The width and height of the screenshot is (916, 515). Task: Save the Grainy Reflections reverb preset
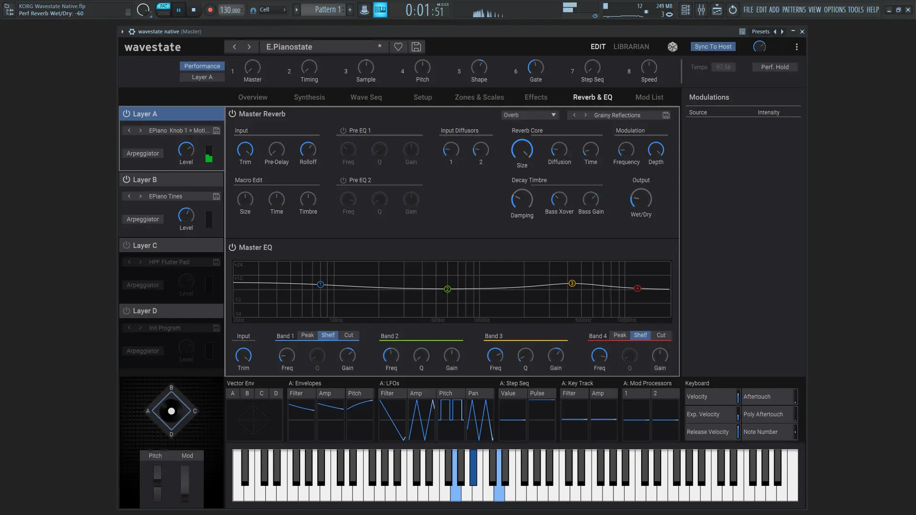point(666,115)
